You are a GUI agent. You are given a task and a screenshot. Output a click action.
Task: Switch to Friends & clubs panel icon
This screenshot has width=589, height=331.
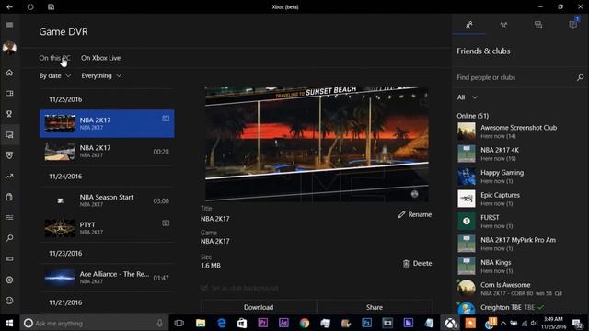tap(468, 25)
